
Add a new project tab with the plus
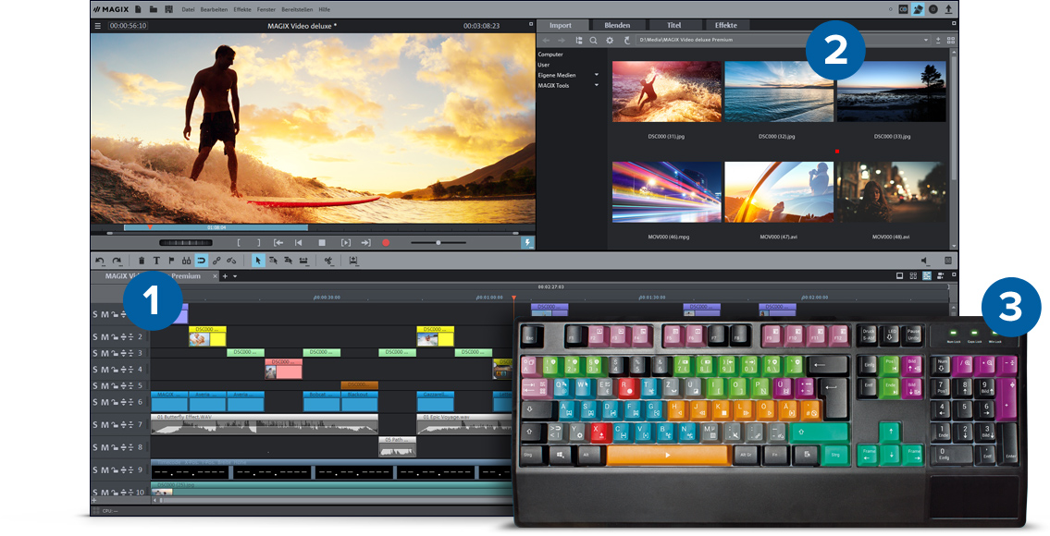click(226, 276)
